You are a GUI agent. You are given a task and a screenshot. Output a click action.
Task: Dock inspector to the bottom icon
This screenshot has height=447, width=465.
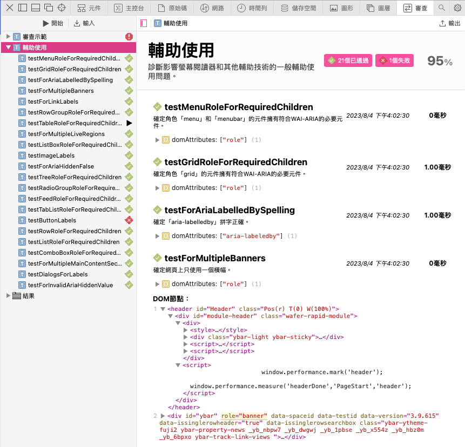(36, 8)
